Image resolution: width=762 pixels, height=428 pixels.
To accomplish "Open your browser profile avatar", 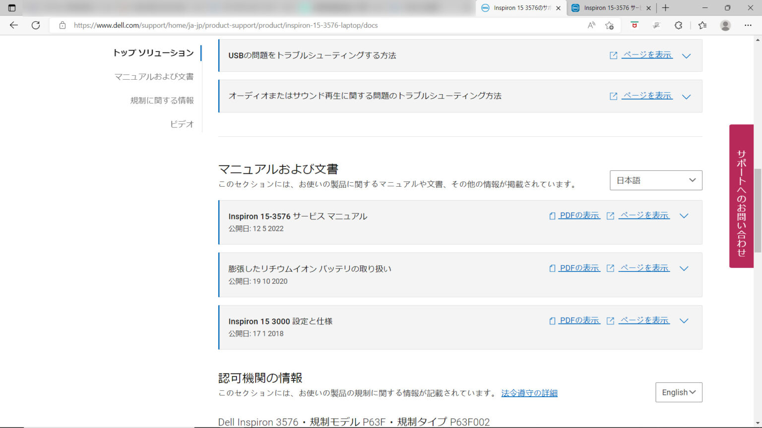I will tap(725, 25).
